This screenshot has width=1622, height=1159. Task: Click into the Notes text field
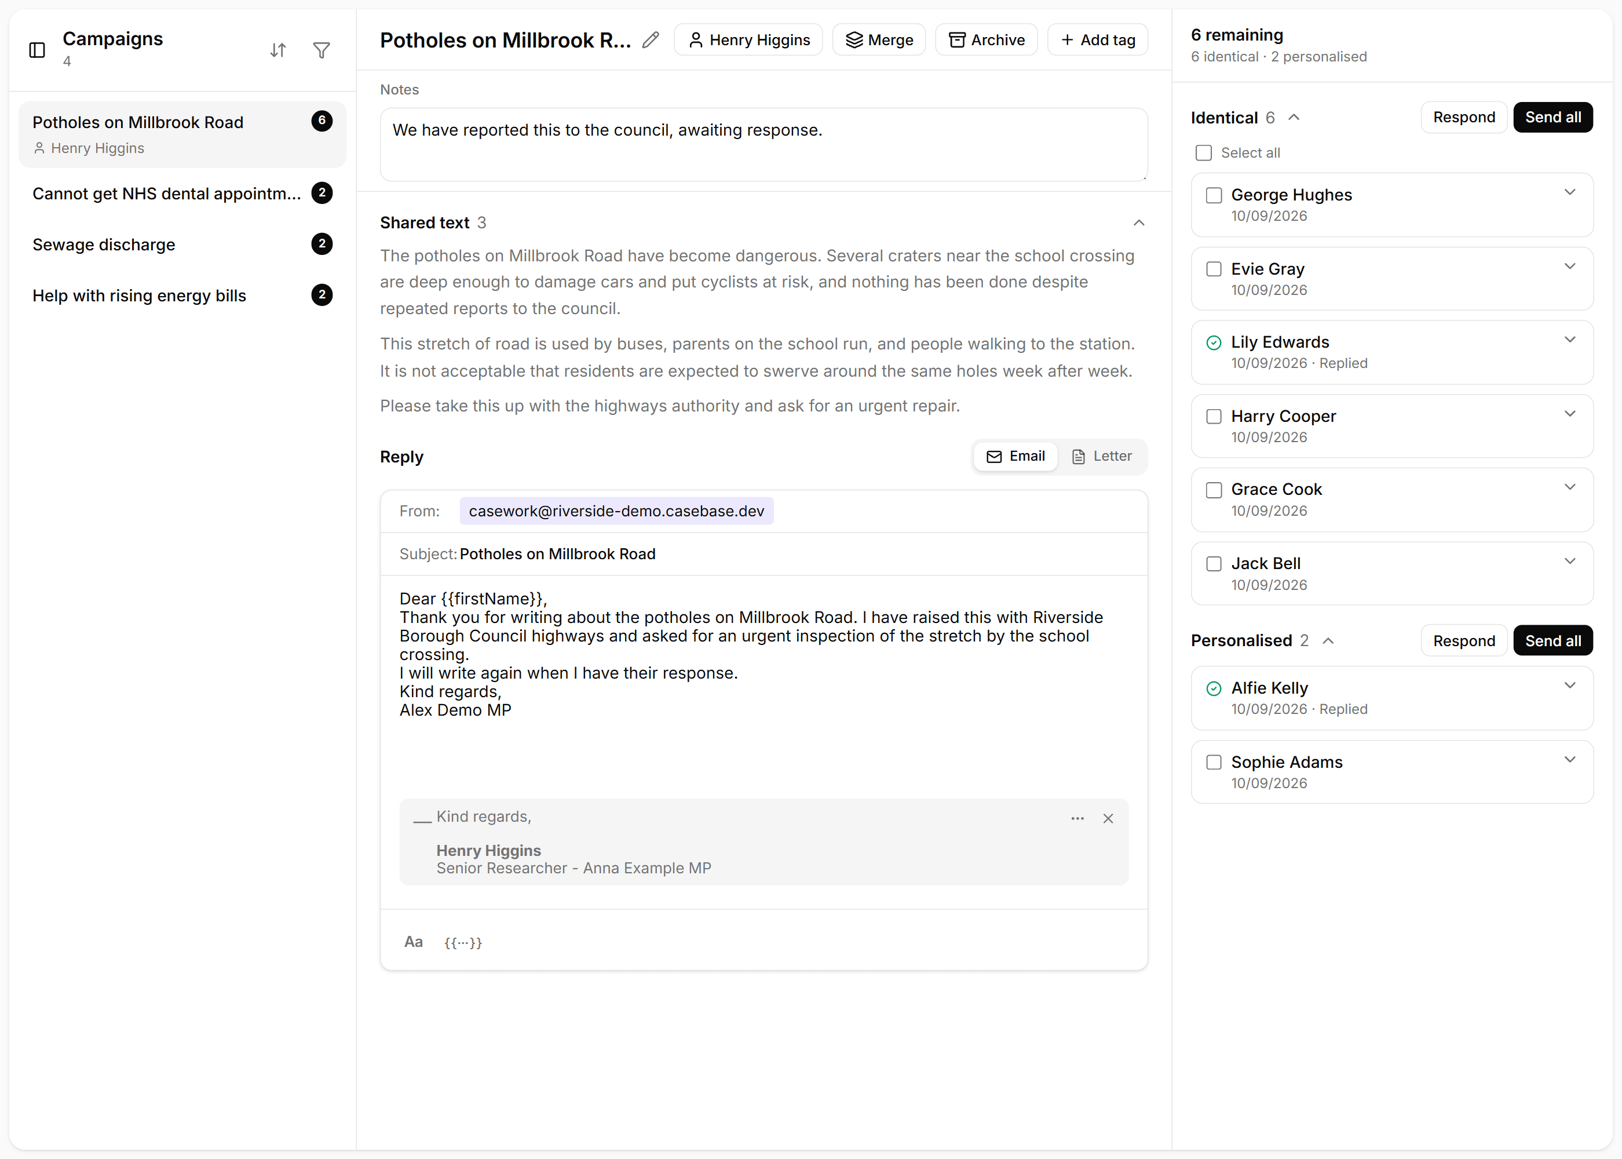point(763,145)
